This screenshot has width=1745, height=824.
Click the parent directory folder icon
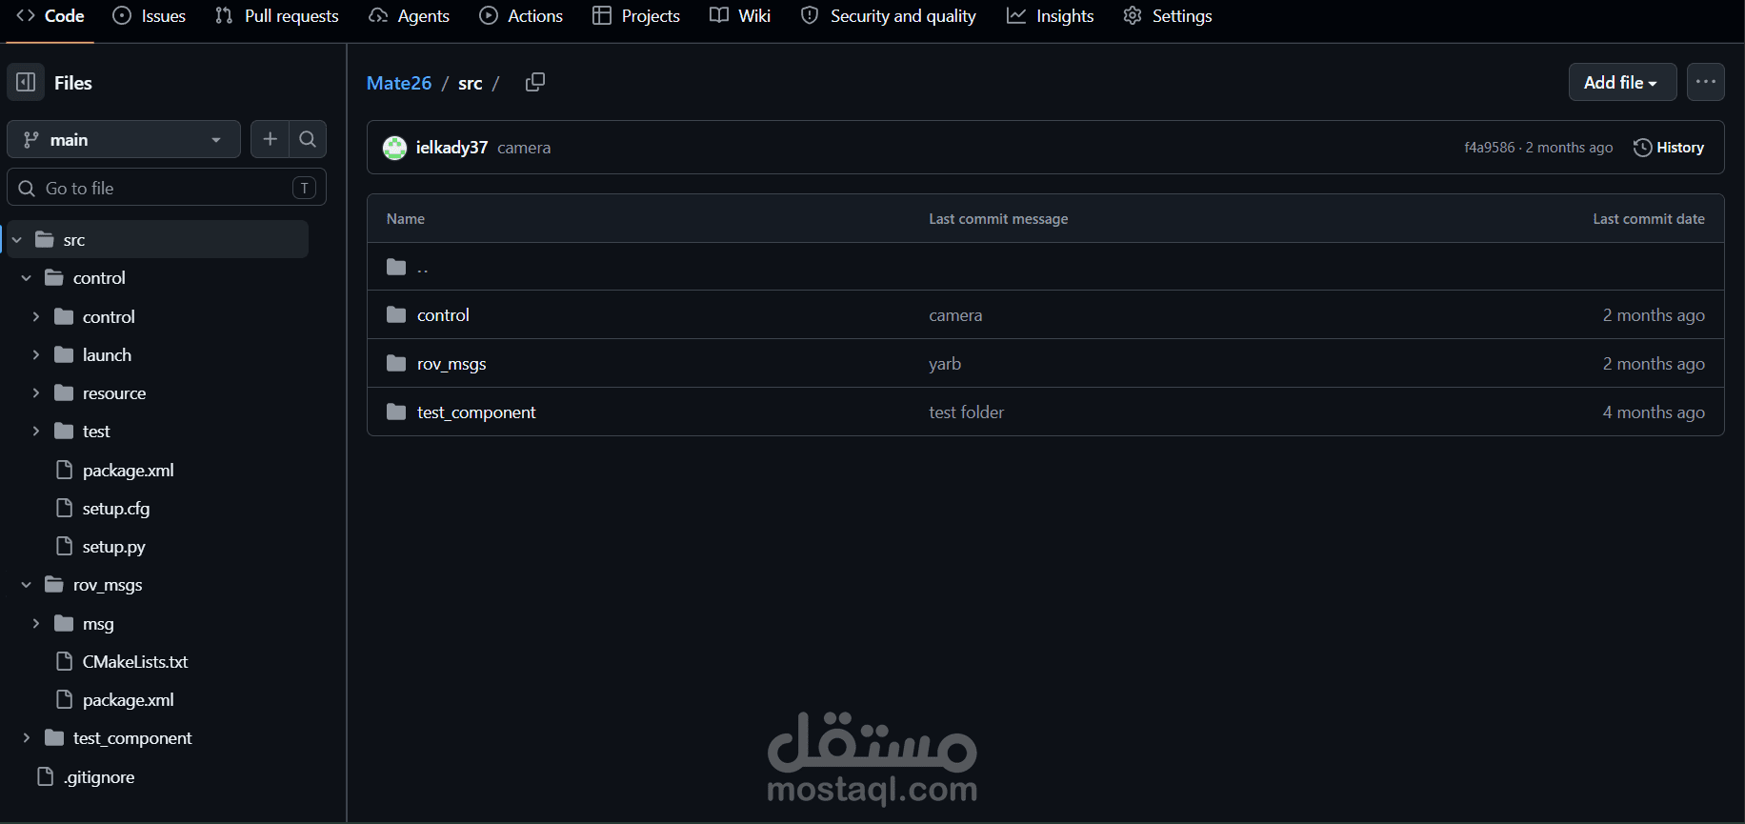pos(396,267)
